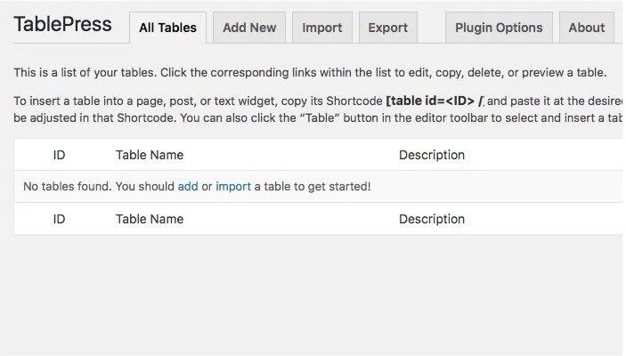The width and height of the screenshot is (626, 356).
Task: Click the "No tables found" message row
Action: coord(319,186)
